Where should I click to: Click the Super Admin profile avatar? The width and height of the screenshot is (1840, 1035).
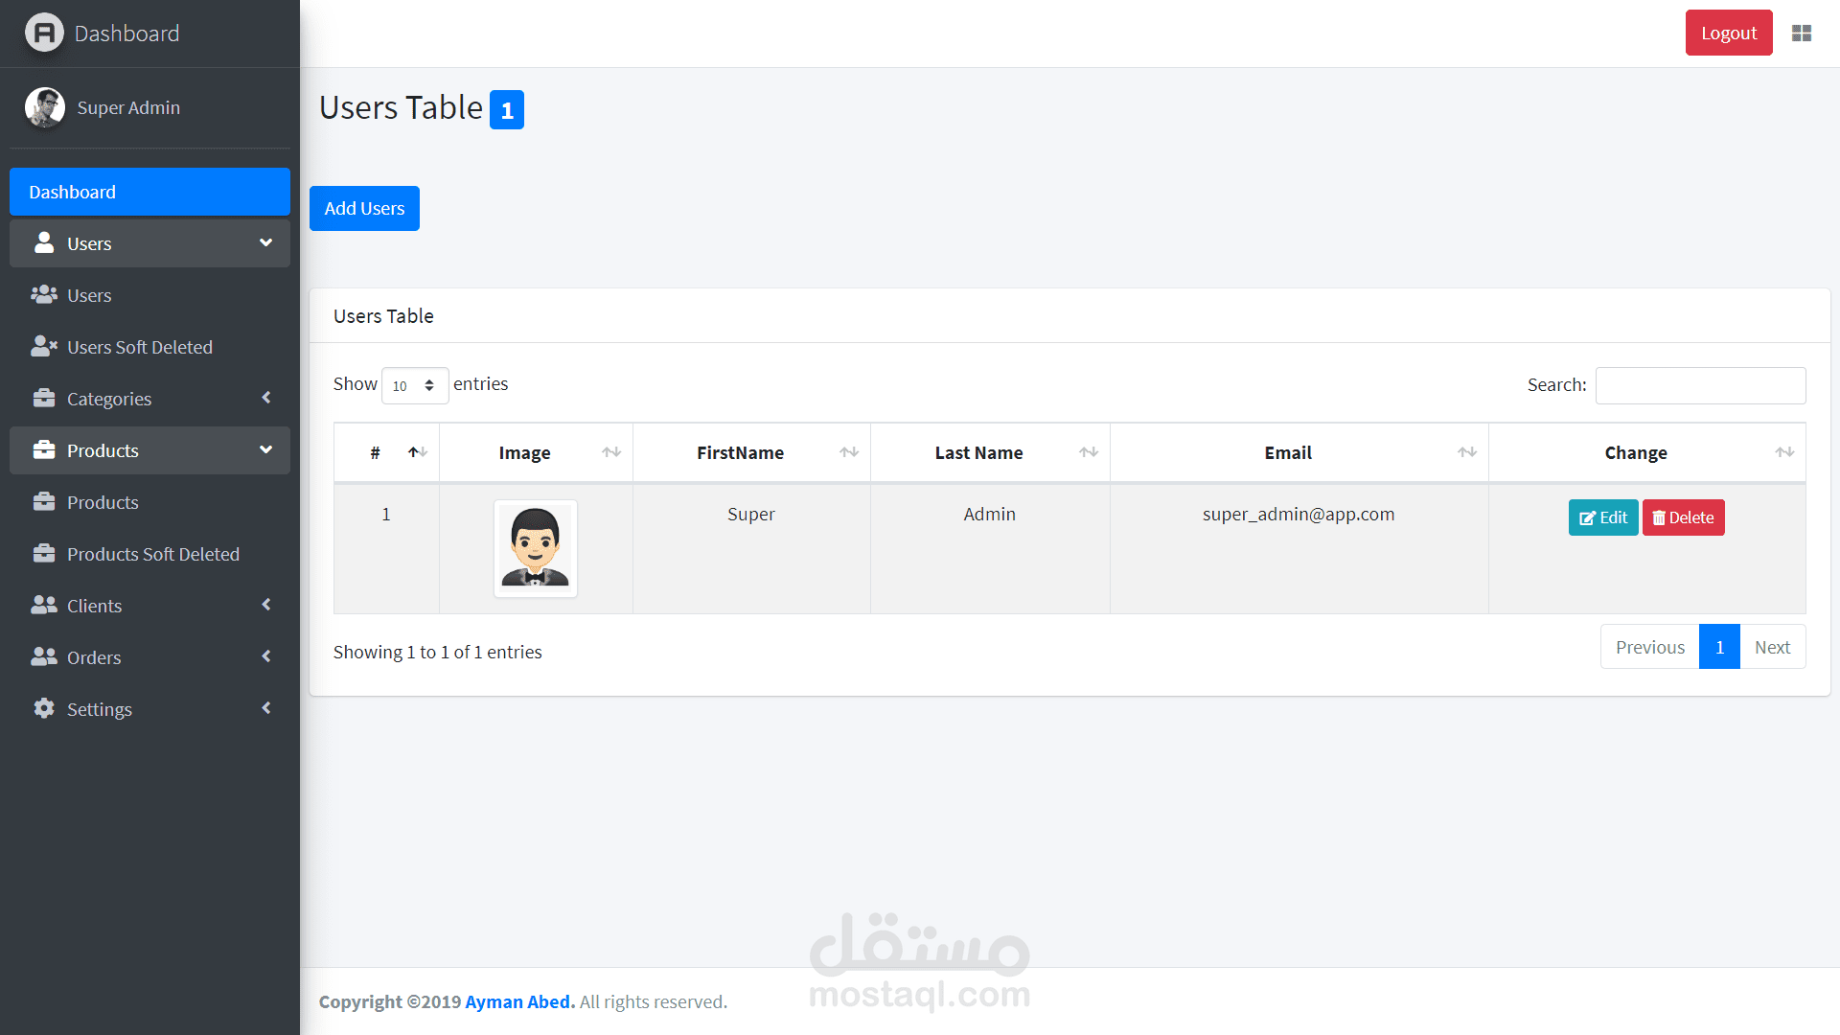point(44,107)
